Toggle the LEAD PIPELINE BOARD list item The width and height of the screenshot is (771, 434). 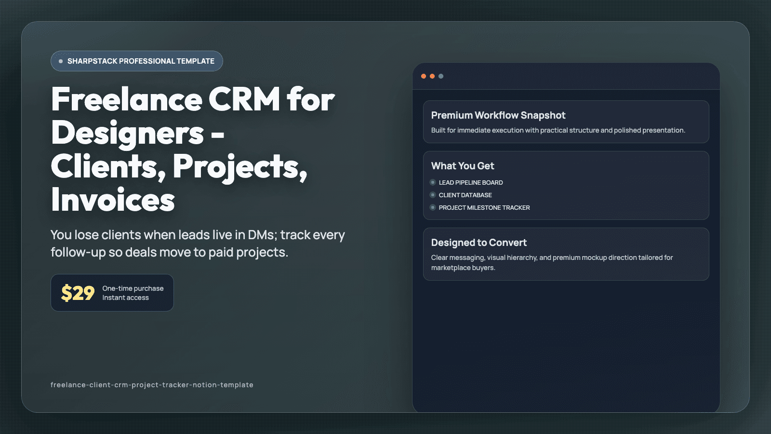point(470,182)
